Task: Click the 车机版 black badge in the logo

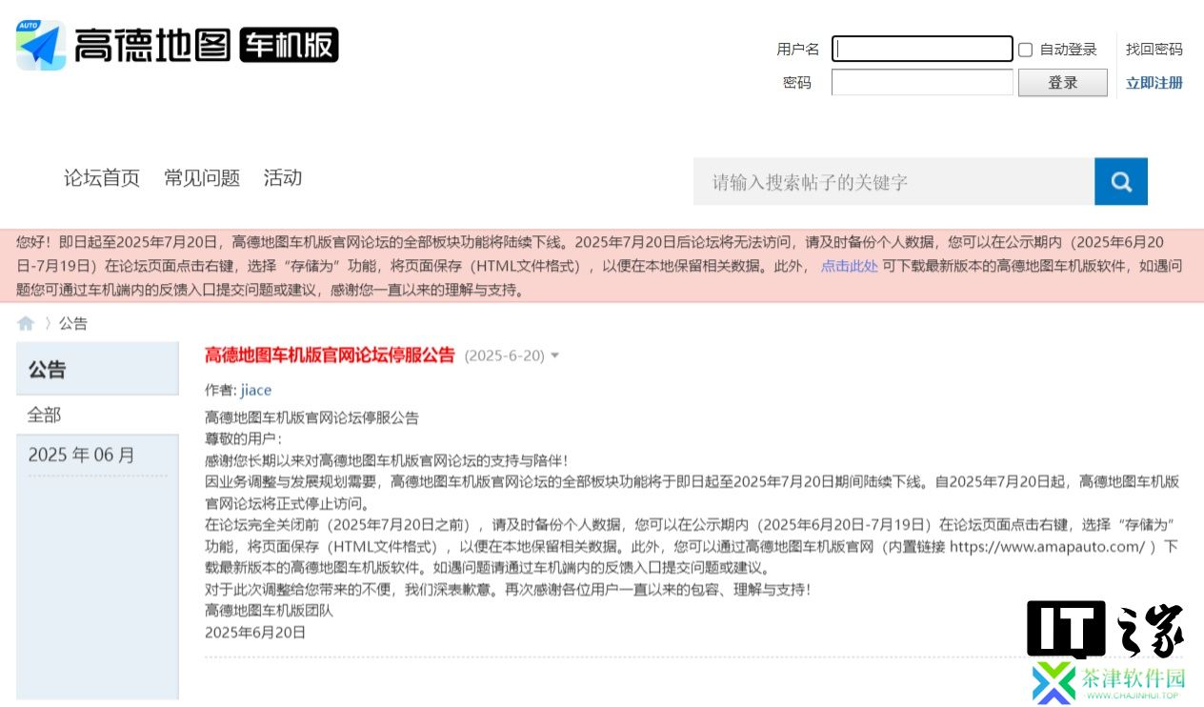Action: [x=289, y=45]
